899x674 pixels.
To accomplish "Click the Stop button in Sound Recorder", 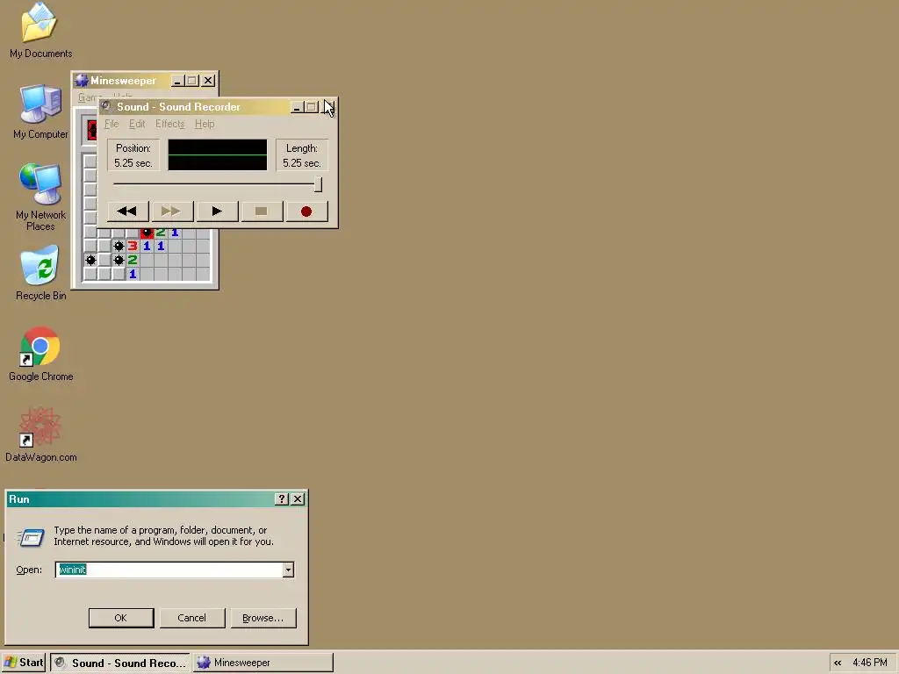I will (x=262, y=212).
